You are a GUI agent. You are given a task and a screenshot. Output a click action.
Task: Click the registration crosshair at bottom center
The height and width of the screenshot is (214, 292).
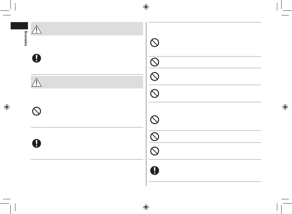click(x=146, y=207)
